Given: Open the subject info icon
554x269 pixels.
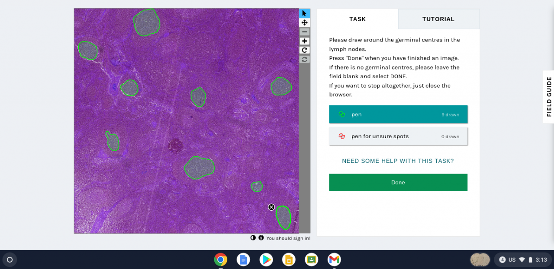Looking at the screenshot, I should [x=261, y=238].
